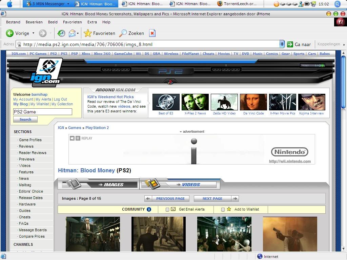Open the Vorige back history dropdown arrow
Image resolution: width=347 pixels, height=260 pixels.
[x=34, y=33]
